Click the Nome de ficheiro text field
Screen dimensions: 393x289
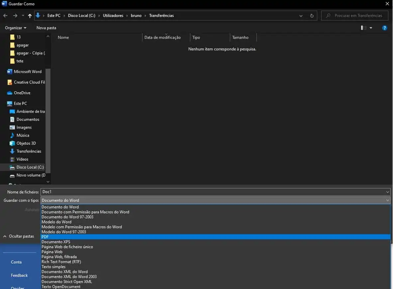(215, 192)
